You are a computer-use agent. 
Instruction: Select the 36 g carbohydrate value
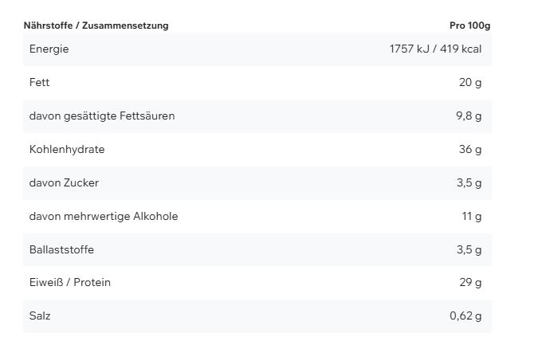[x=470, y=149]
